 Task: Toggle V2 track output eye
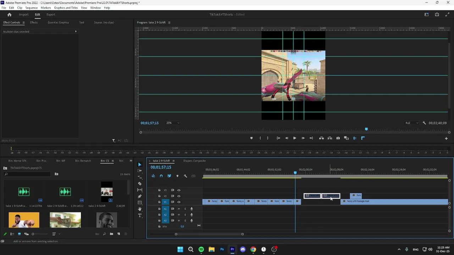pyautogui.click(x=179, y=196)
